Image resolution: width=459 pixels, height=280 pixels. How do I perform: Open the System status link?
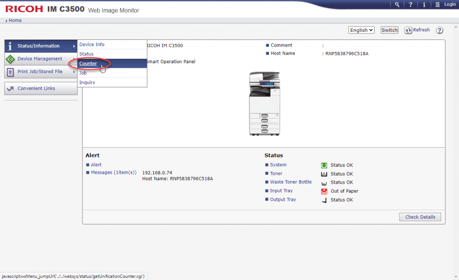(x=278, y=165)
